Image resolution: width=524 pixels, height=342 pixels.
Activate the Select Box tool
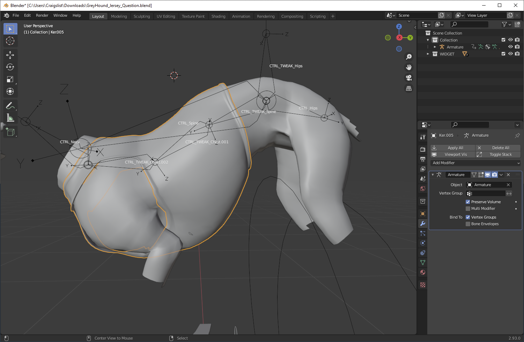[x=10, y=29]
